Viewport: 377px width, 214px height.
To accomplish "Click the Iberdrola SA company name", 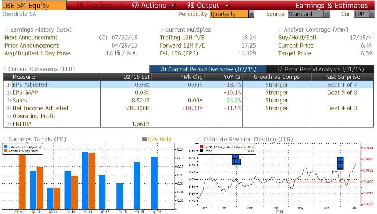I will point(19,14).
